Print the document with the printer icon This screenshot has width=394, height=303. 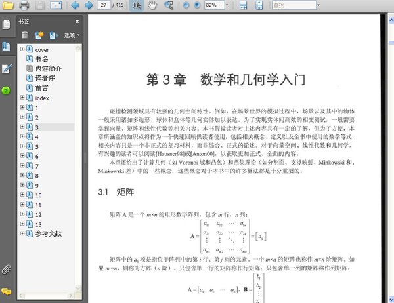coord(24,5)
